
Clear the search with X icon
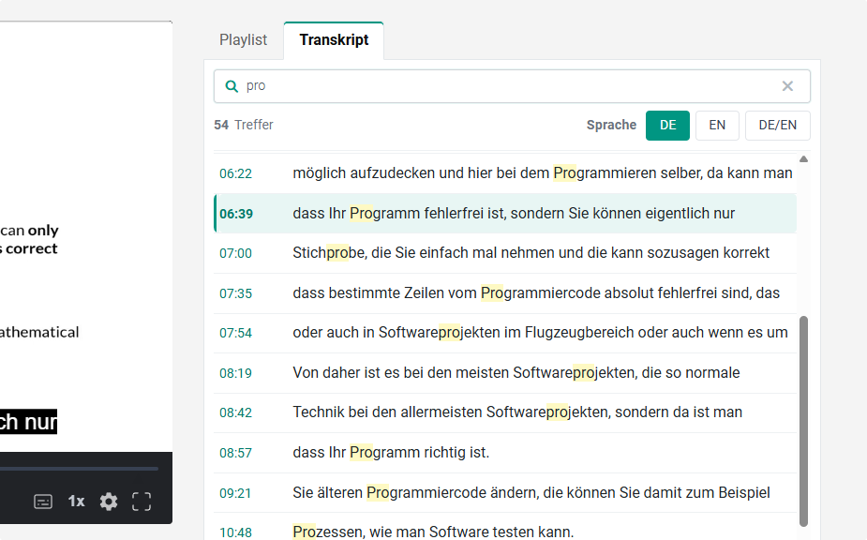787,86
